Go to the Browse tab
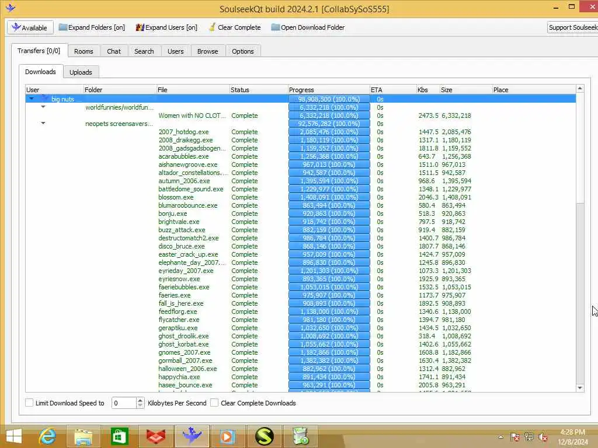Screen dimensions: 598x448 (x=207, y=51)
